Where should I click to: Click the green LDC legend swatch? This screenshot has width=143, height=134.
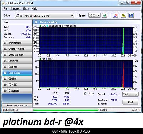(x=41, y=26)
